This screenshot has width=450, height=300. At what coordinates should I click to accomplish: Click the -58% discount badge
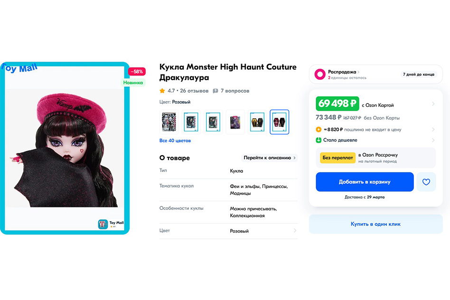point(137,72)
